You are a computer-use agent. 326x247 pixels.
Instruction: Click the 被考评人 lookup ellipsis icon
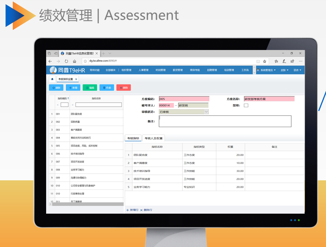(176, 106)
